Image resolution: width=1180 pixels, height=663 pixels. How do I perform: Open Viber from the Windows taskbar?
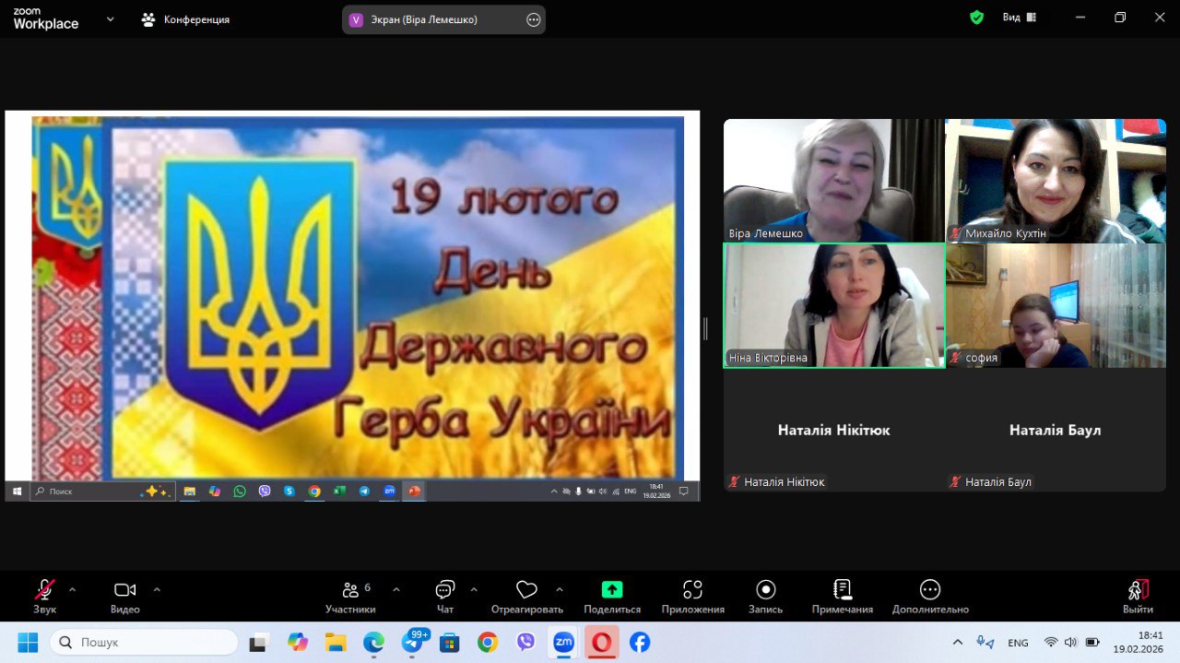point(525,642)
